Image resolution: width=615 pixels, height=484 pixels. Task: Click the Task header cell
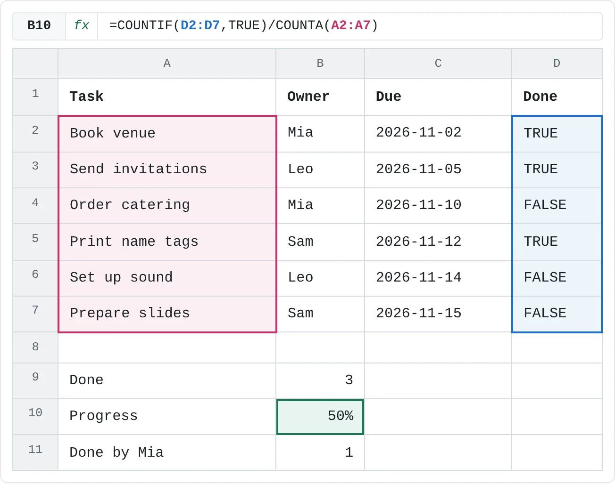(167, 97)
